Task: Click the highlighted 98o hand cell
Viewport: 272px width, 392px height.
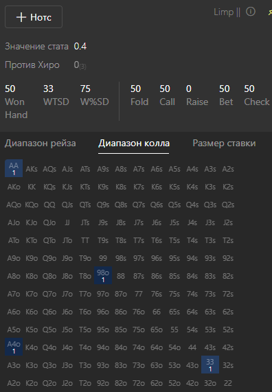Action: tap(103, 275)
